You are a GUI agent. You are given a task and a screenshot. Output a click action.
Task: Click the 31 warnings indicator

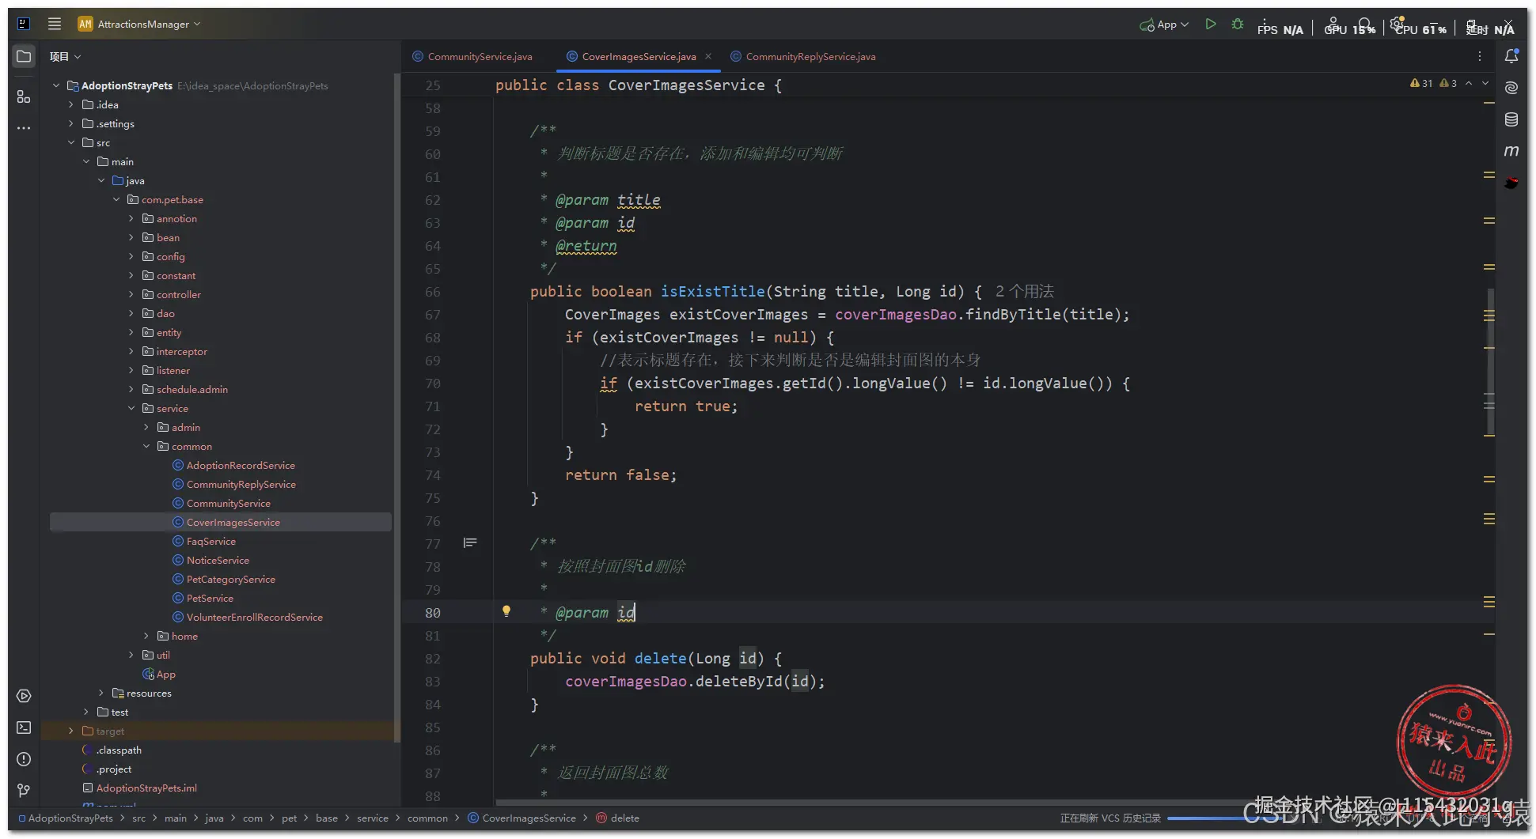1421,83
